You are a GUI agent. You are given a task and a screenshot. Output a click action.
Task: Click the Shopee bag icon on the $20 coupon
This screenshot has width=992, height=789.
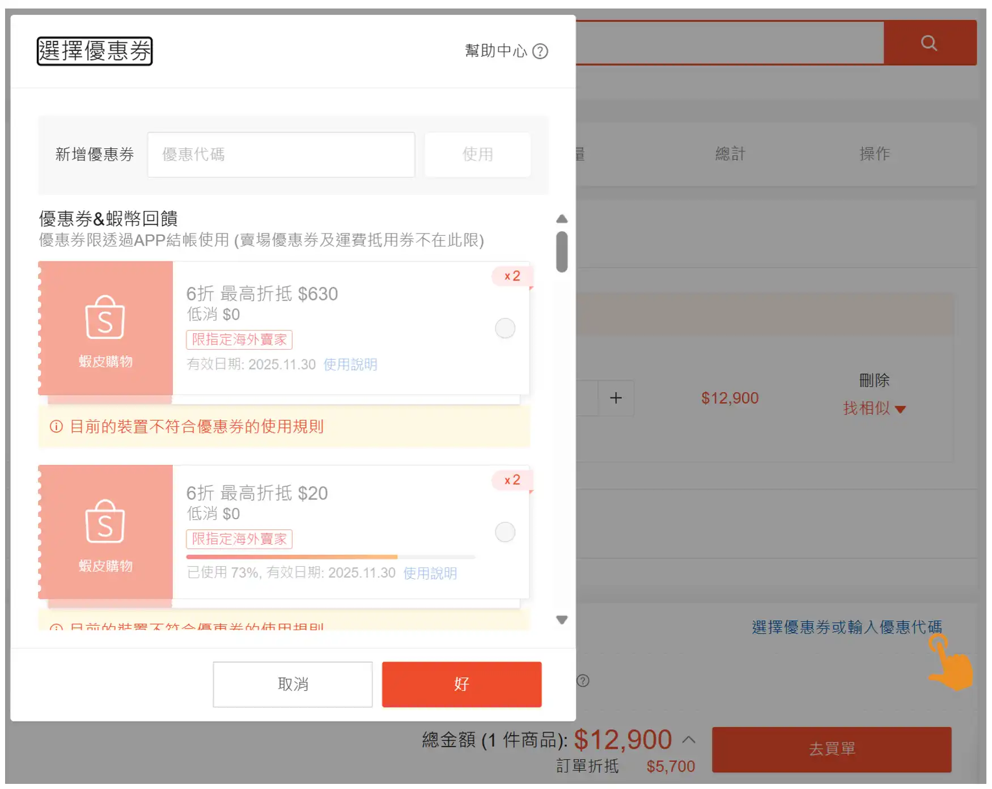105,521
